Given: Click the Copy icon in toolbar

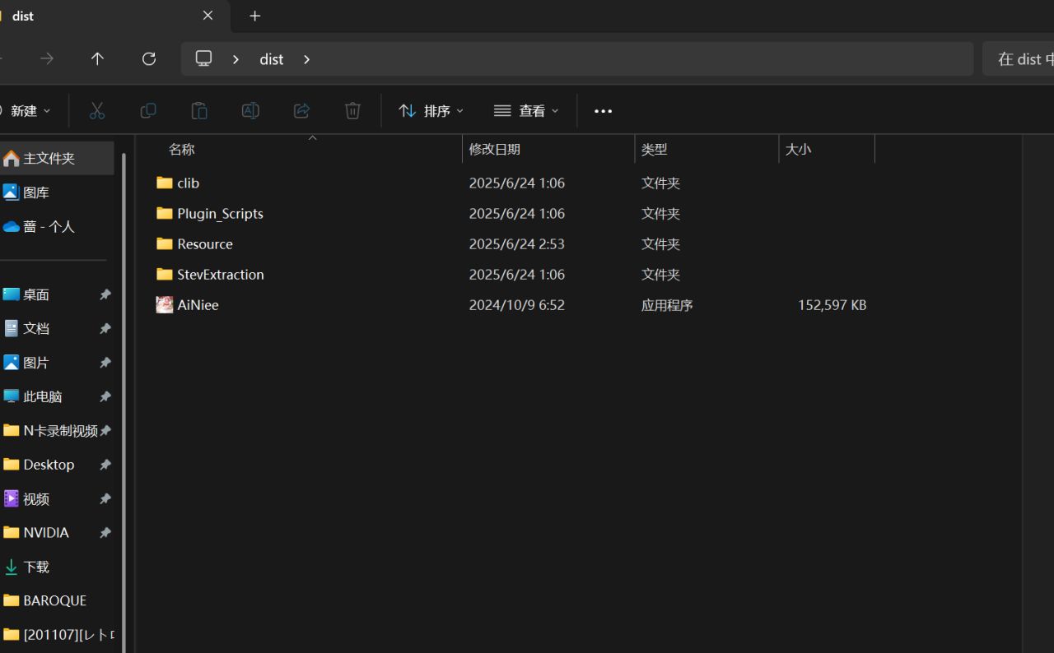Looking at the screenshot, I should (x=148, y=110).
